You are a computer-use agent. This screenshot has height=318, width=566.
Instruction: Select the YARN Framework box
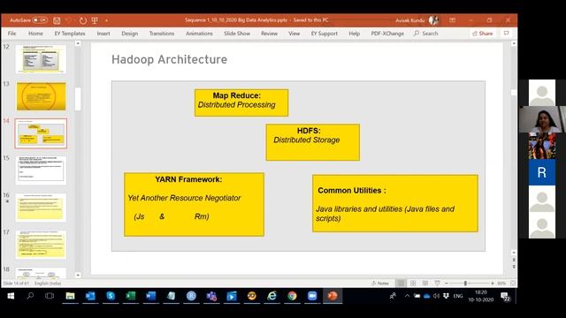coord(194,204)
